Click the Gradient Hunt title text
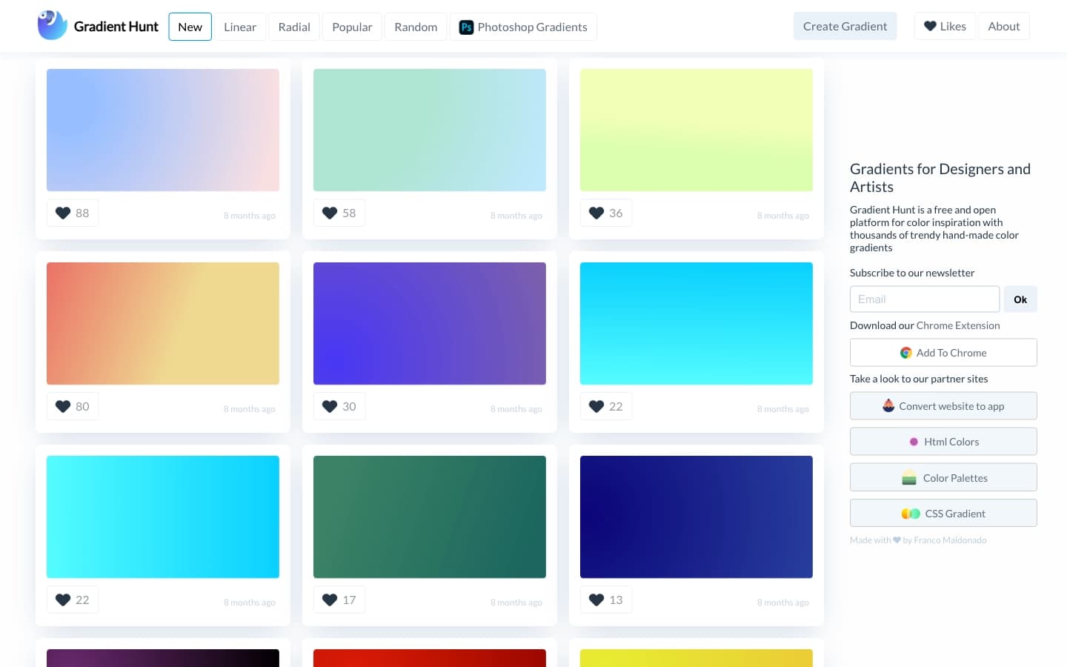 pos(116,27)
